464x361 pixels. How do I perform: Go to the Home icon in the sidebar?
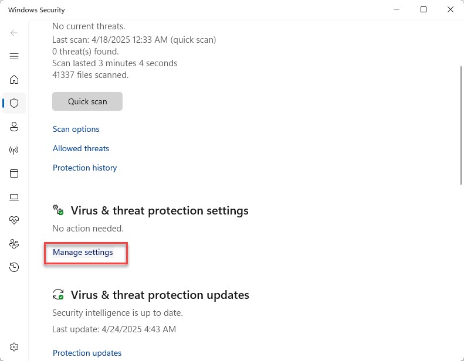tap(14, 80)
